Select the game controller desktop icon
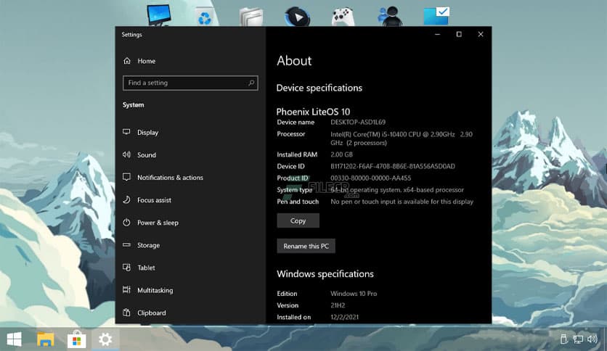This screenshot has height=351, width=607. 343,17
